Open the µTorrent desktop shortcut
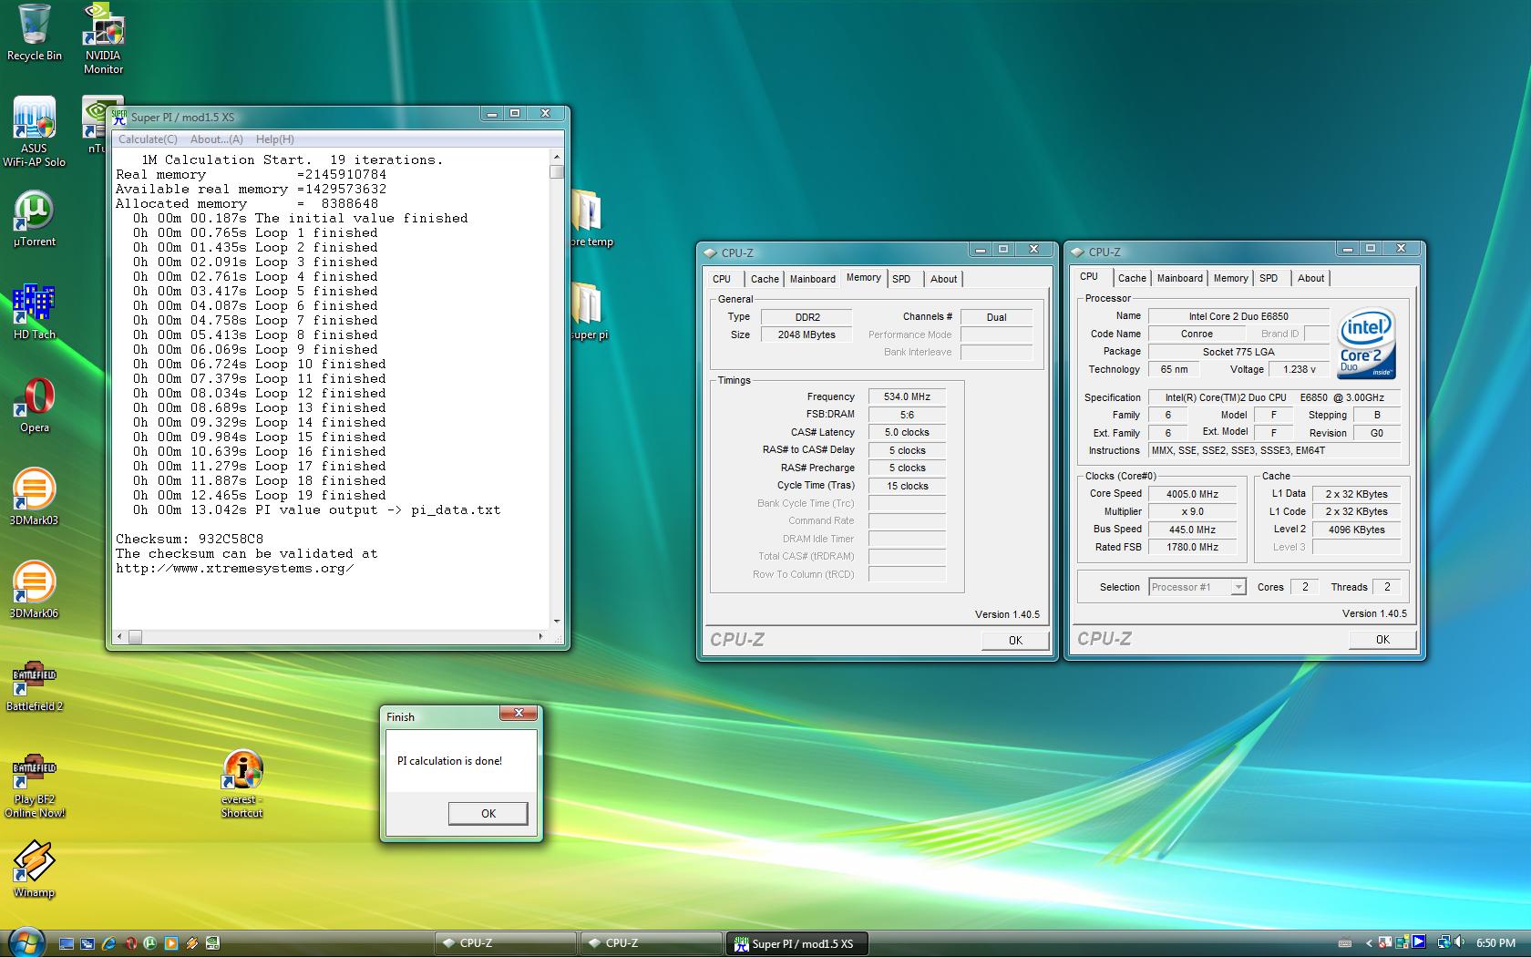The width and height of the screenshot is (1531, 957). [x=34, y=219]
